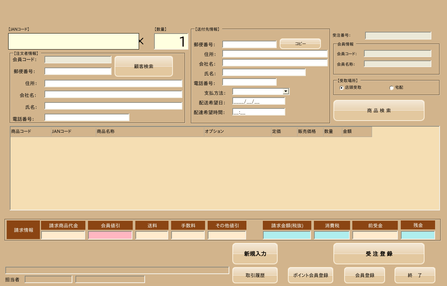Click the 商品名称 column header

[x=150, y=131]
